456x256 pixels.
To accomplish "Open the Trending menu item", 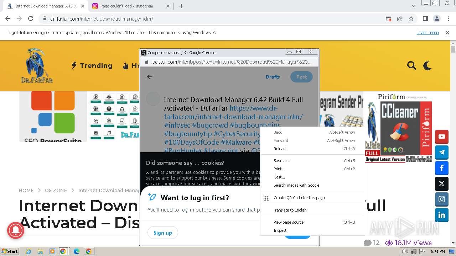I will tap(92, 65).
